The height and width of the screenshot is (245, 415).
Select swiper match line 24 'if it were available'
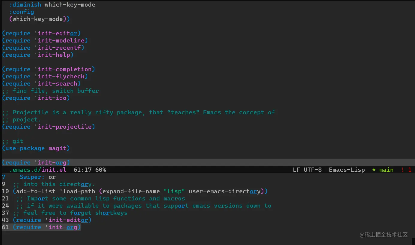[x=137, y=206]
